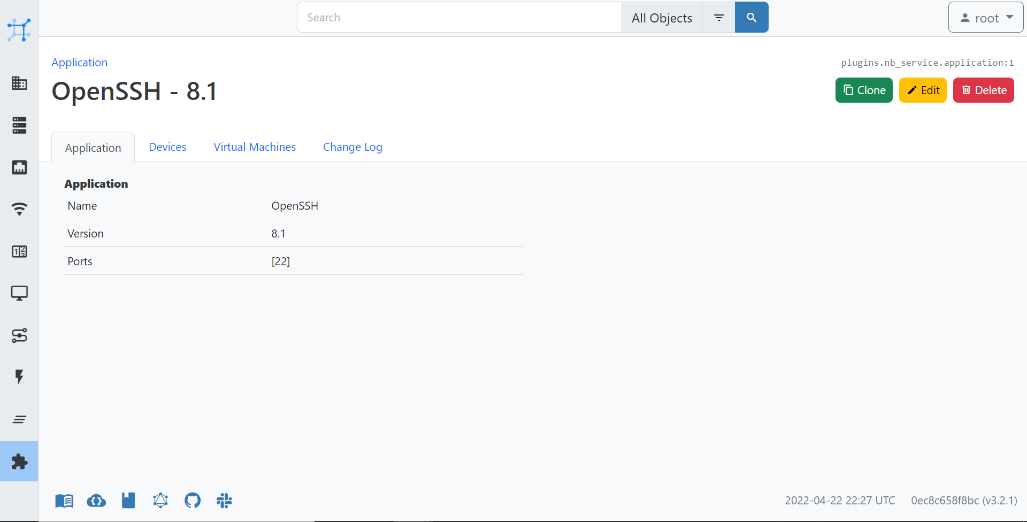Click the plugins.nb_service.application:1 identifier text

point(928,63)
